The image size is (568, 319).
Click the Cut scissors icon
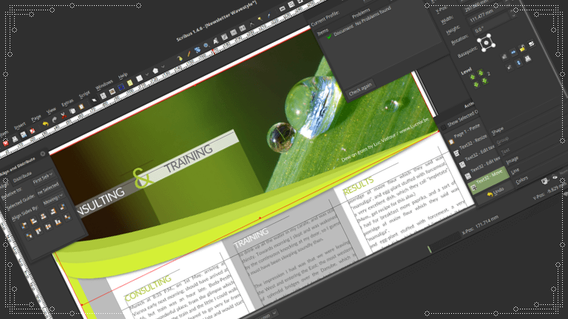tap(64, 115)
